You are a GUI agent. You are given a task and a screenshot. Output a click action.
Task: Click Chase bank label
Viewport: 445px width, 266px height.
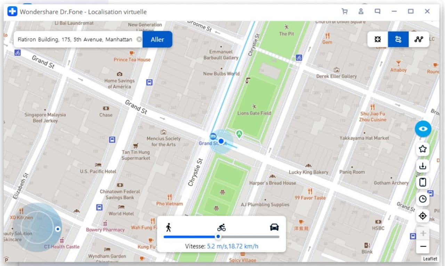click(x=106, y=115)
